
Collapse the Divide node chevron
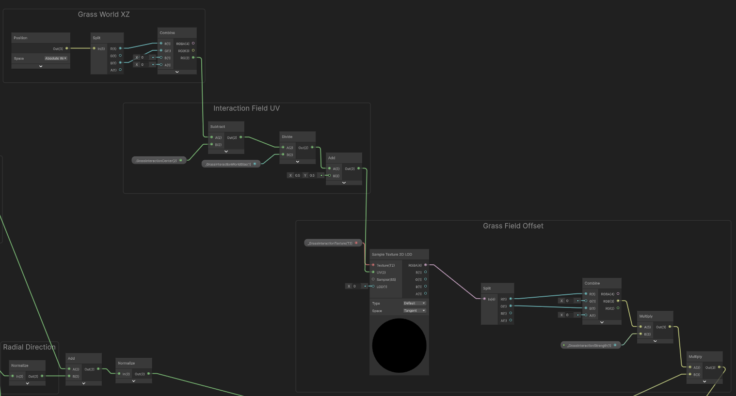(x=297, y=162)
